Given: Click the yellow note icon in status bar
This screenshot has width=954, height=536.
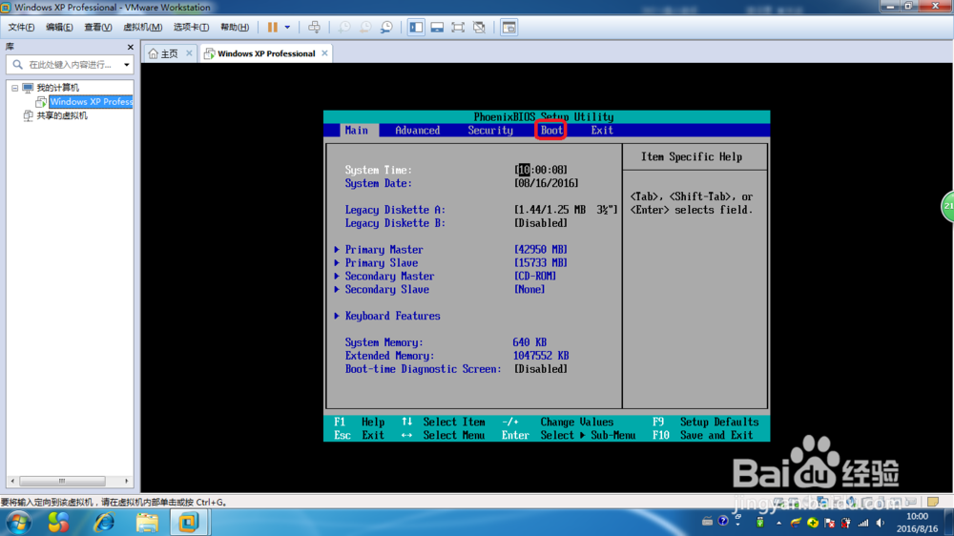Looking at the screenshot, I should 933,502.
